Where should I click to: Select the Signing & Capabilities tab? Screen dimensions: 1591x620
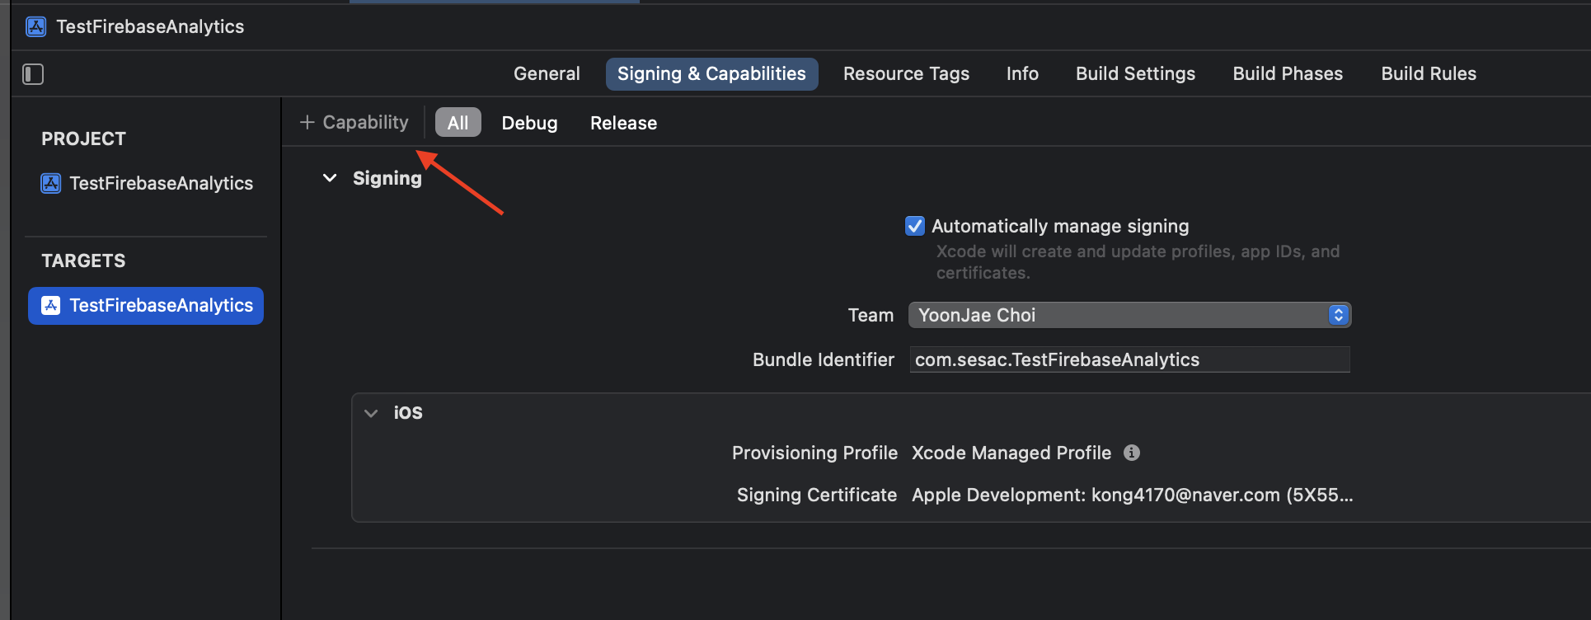711,73
